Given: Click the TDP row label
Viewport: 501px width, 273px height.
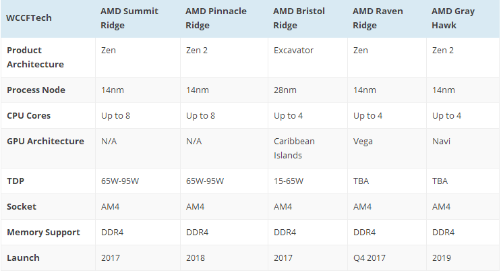Looking at the screenshot, I should [16, 181].
